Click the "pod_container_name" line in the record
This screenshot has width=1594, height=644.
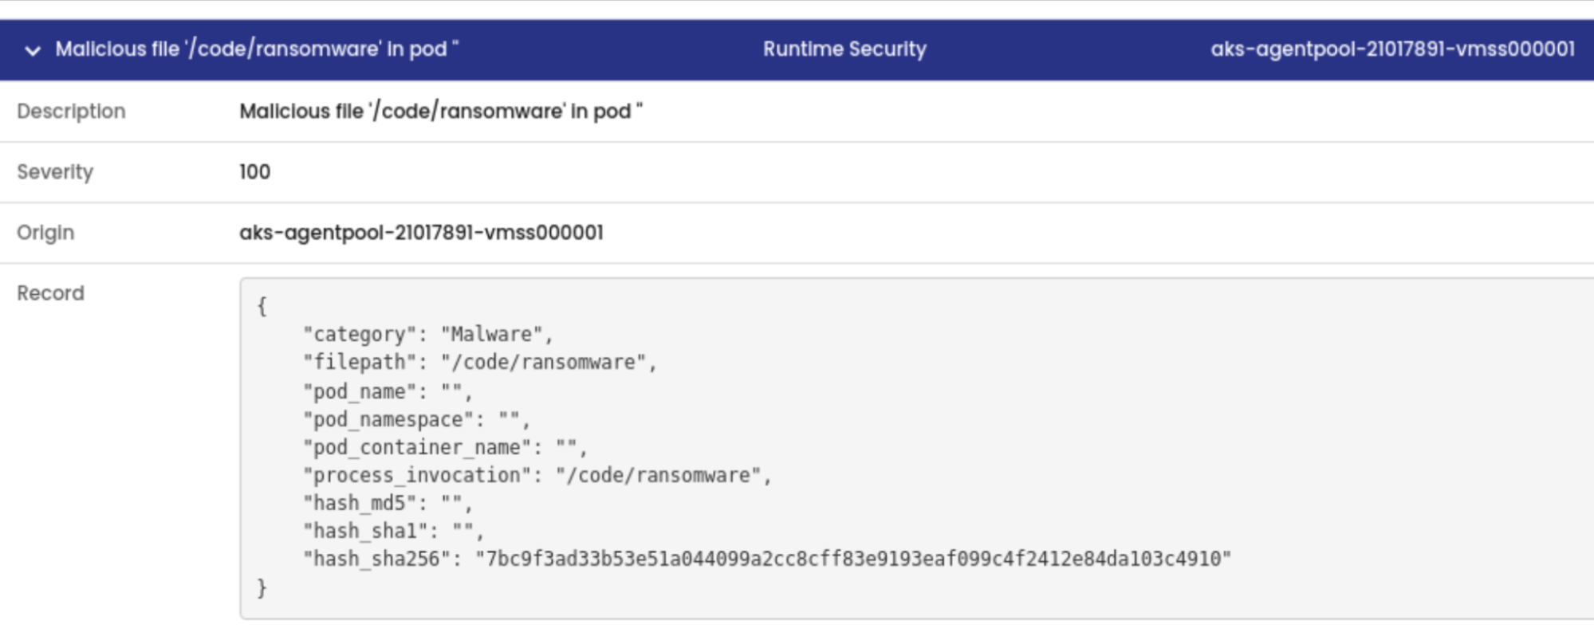point(445,447)
